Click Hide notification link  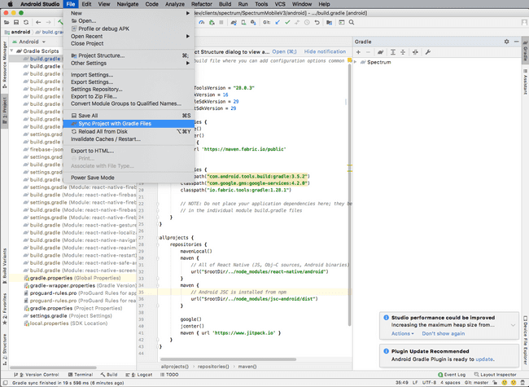(x=325, y=51)
